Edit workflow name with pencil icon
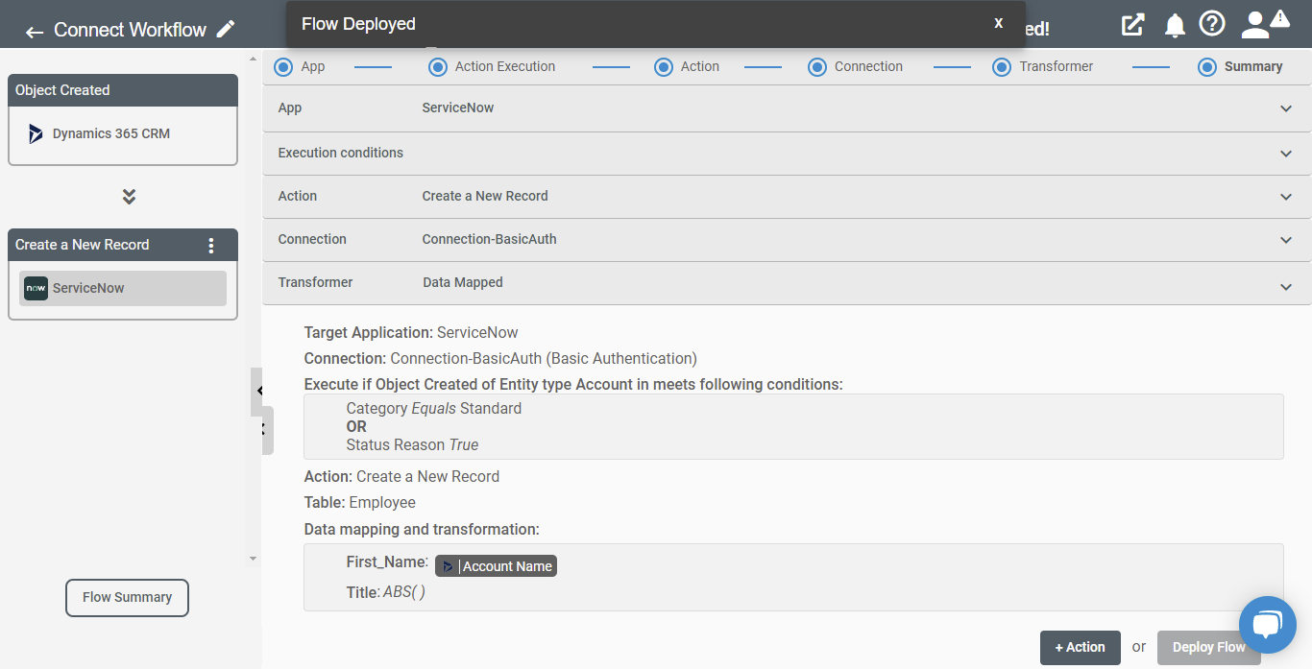This screenshot has width=1312, height=669. pos(226,29)
